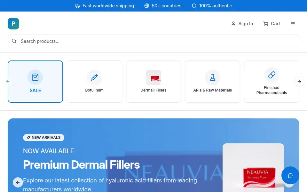
Task: Click the shopping bag icon in SALE
Action: click(x=35, y=77)
